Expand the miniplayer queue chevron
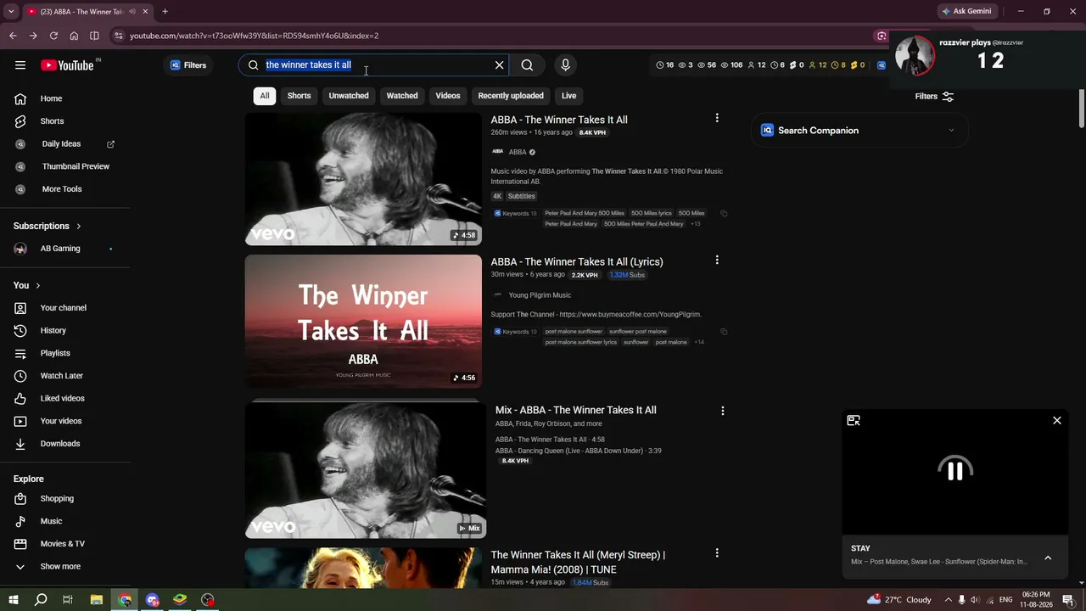The width and height of the screenshot is (1086, 611). pos(1048,558)
